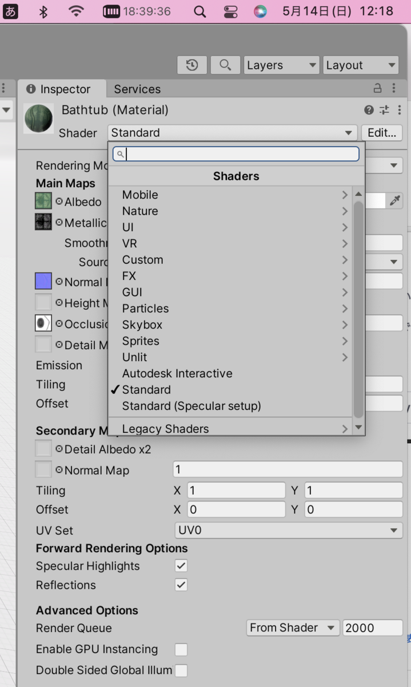Open the Layers dropdown
This screenshot has width=411, height=687.
(282, 65)
